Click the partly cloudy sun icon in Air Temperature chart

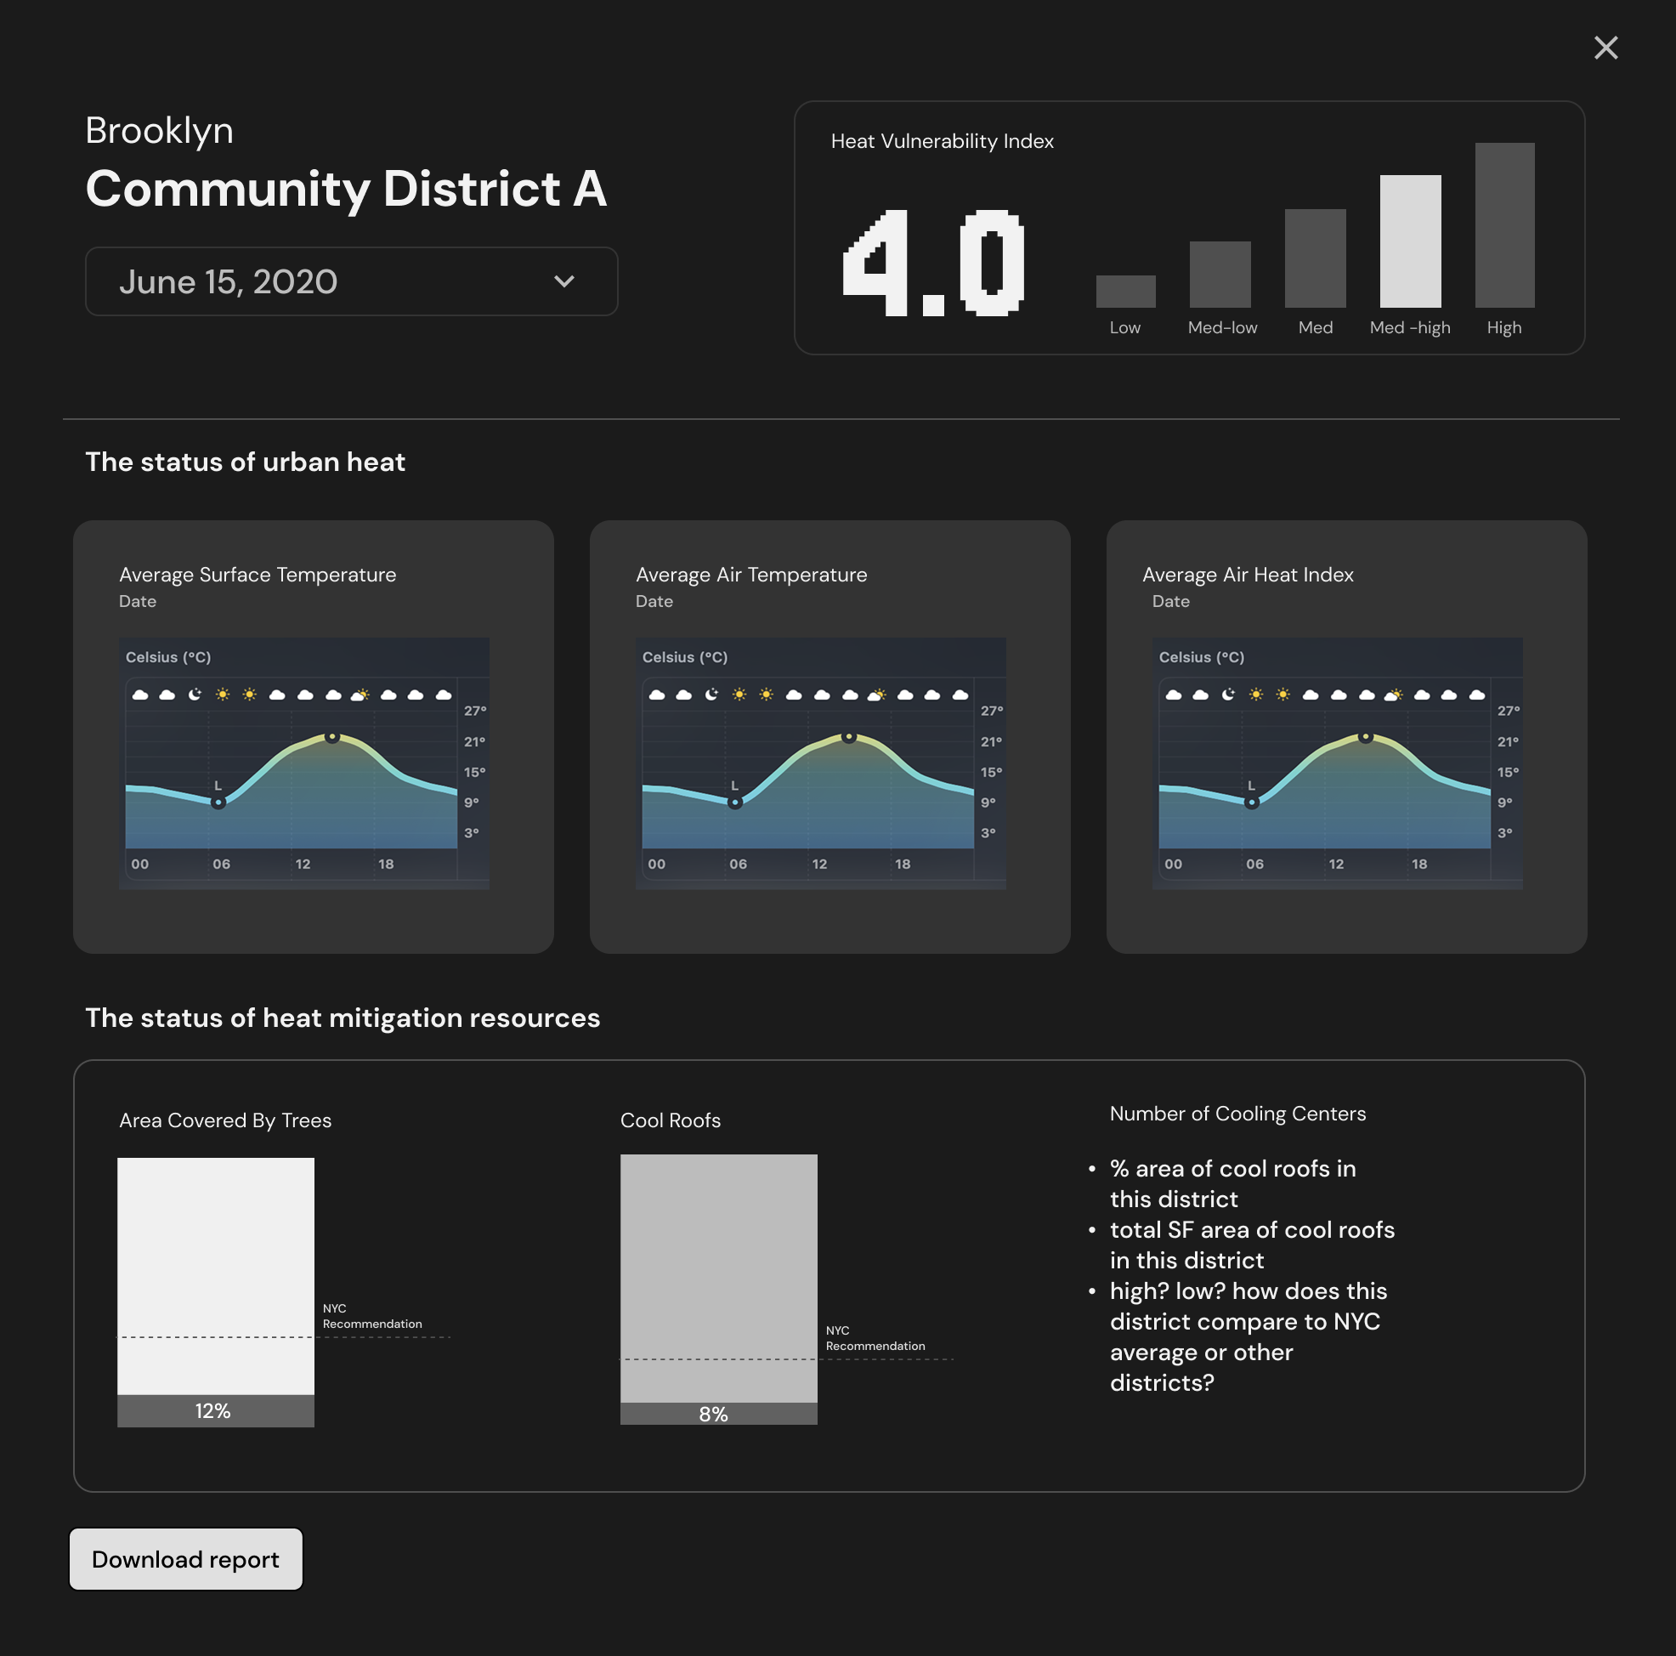pos(877,695)
